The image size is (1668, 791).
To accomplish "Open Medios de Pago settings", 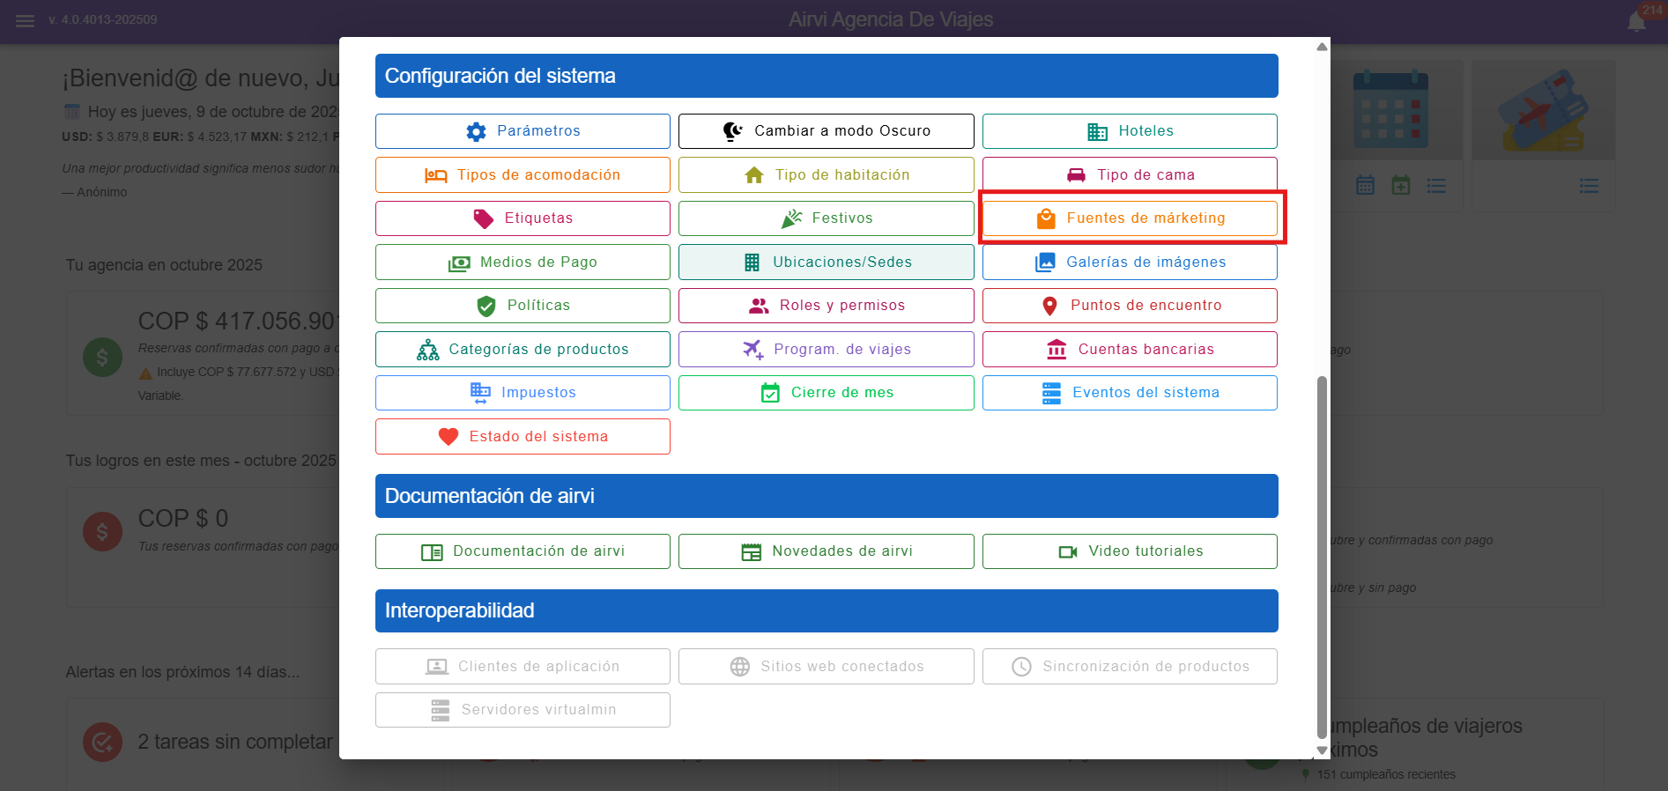I will click(x=523, y=262).
